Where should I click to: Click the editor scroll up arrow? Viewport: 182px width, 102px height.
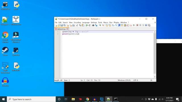[x=155, y=32]
